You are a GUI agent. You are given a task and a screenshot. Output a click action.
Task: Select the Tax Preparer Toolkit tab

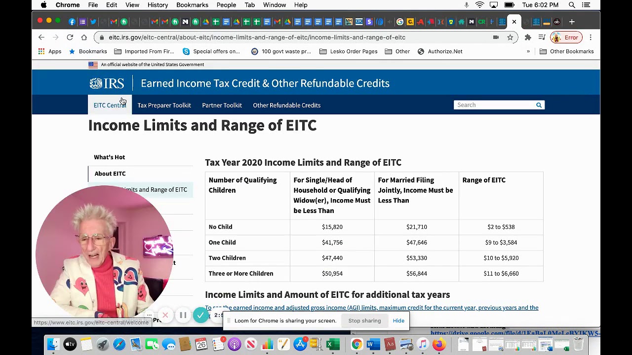(164, 105)
